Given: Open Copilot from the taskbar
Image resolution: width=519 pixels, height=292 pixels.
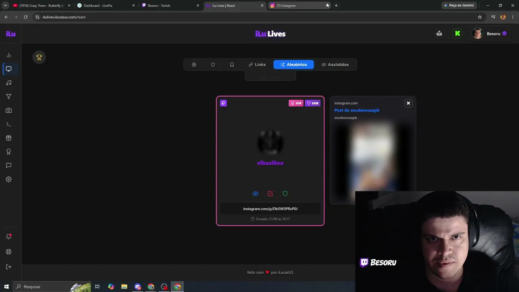Looking at the screenshot, I should click(111, 287).
